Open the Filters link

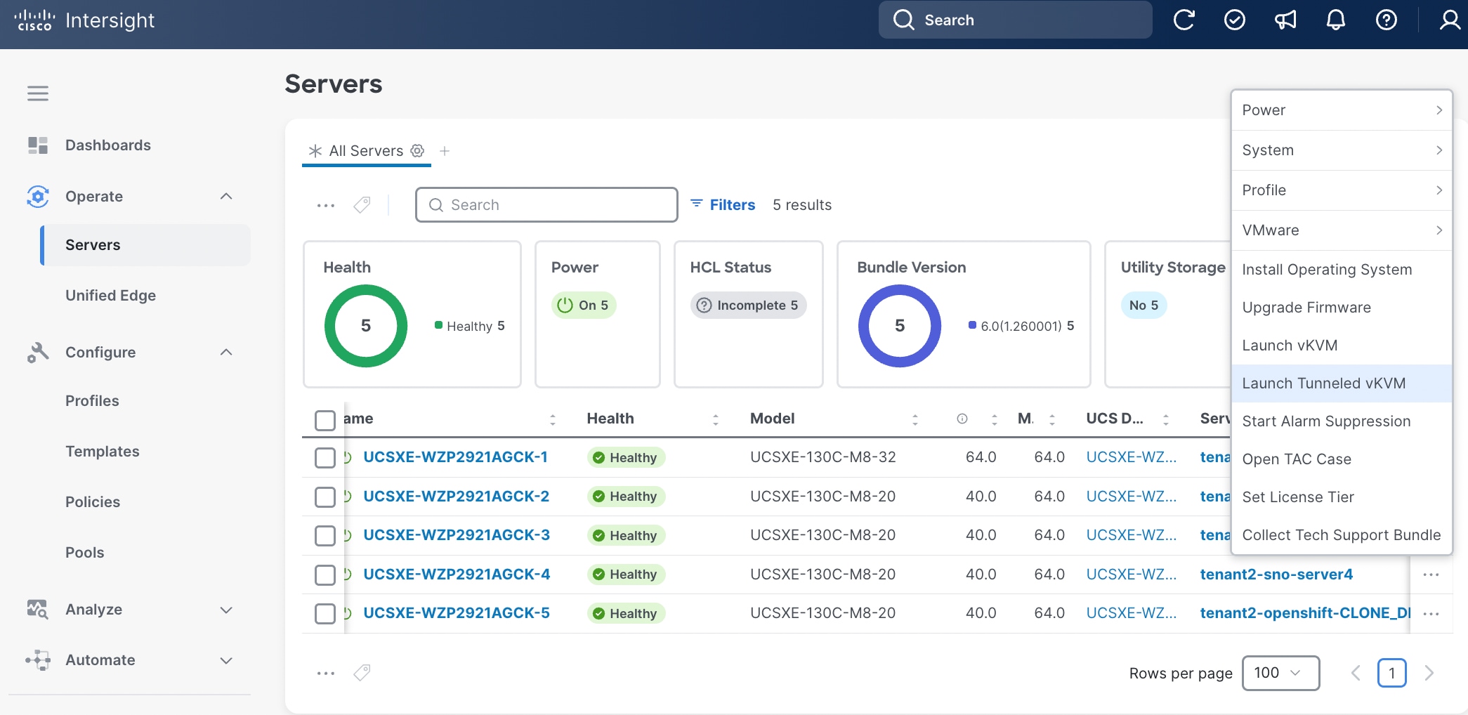pyautogui.click(x=723, y=204)
